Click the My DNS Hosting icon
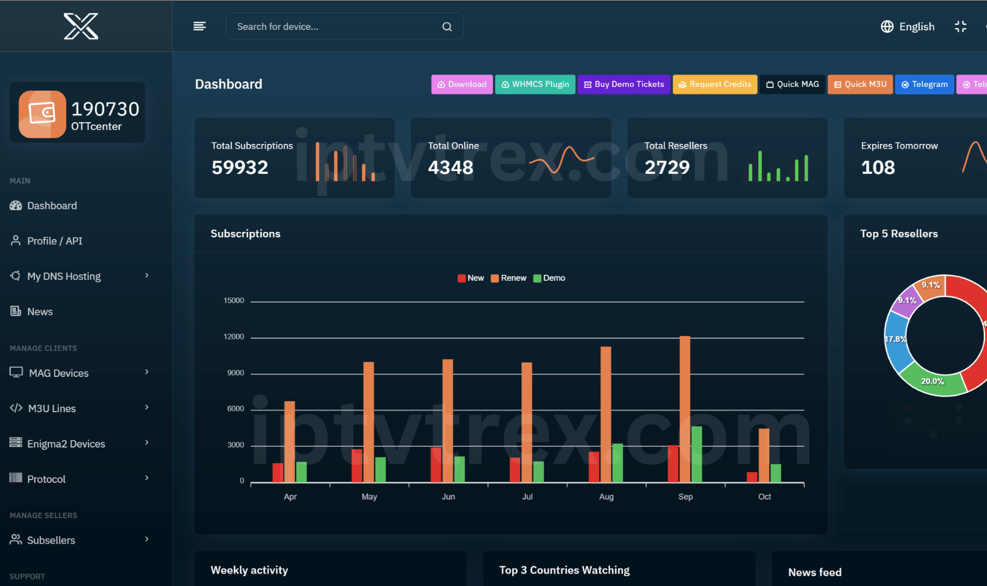 [15, 276]
